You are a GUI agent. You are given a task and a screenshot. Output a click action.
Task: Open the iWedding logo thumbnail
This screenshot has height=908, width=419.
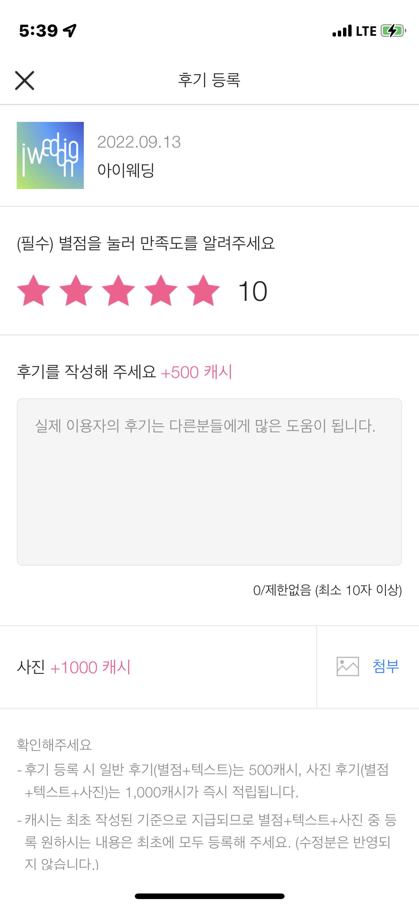click(x=50, y=155)
